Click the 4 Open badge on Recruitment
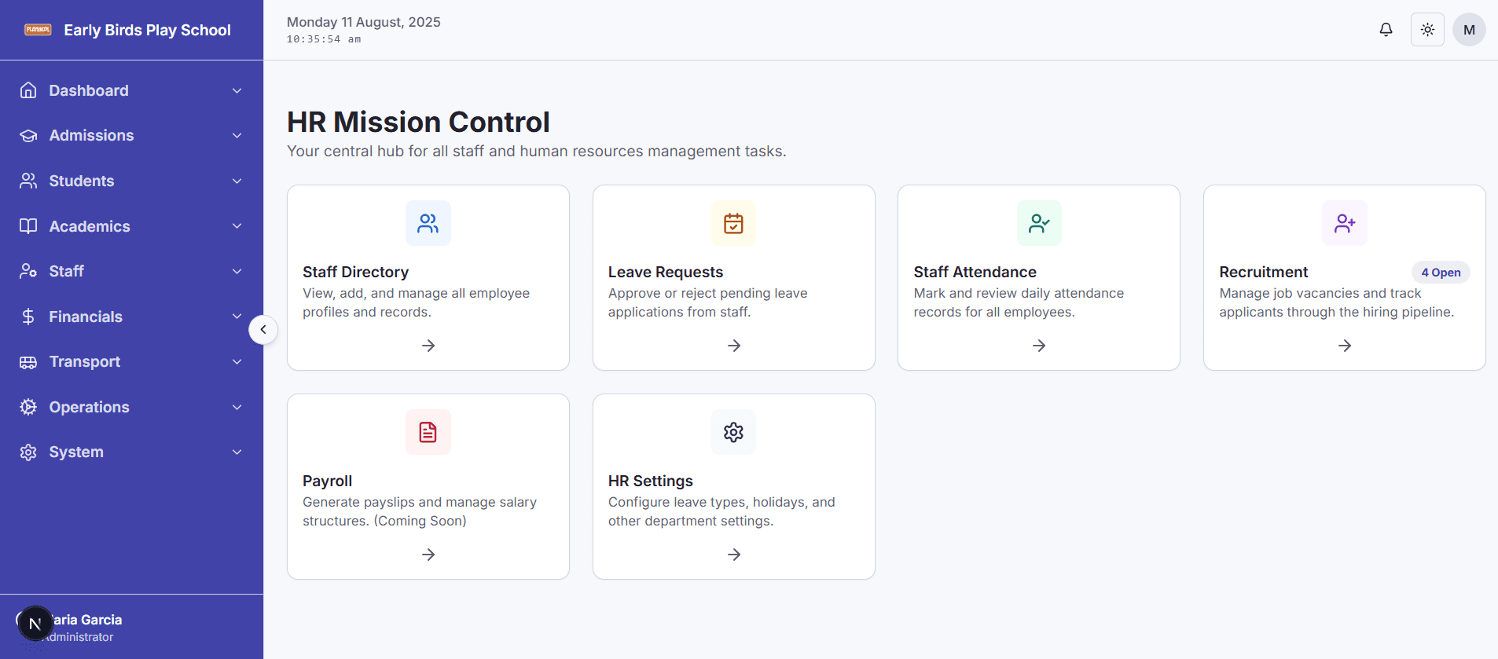The height and width of the screenshot is (659, 1498). (1441, 273)
